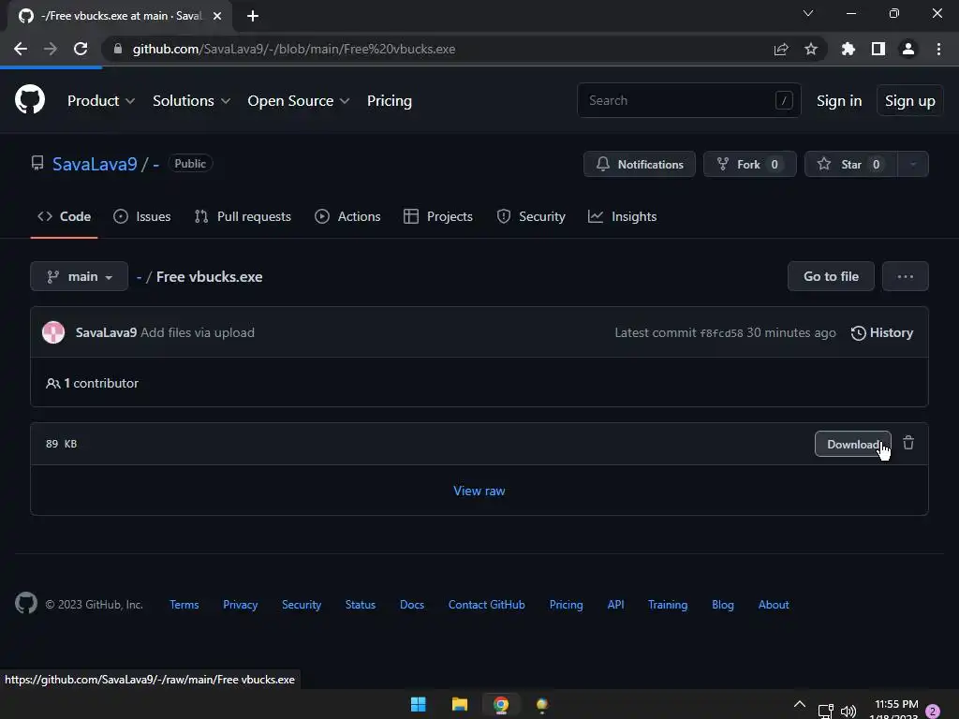Viewport: 959px width, 719px height.
Task: Open GitHub homepage via the header logo
Action: pos(29,99)
